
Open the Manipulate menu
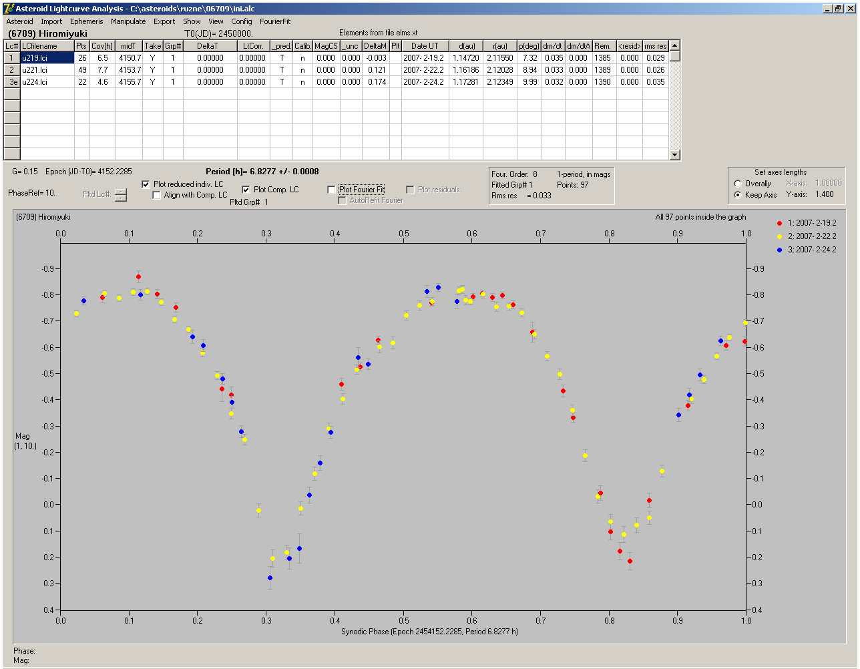click(x=128, y=21)
